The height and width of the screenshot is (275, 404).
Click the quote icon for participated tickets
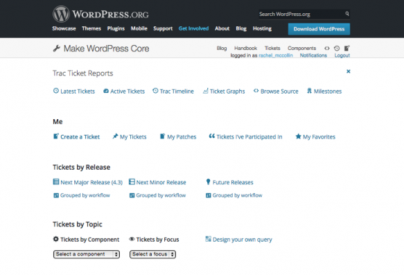pyautogui.click(x=212, y=136)
